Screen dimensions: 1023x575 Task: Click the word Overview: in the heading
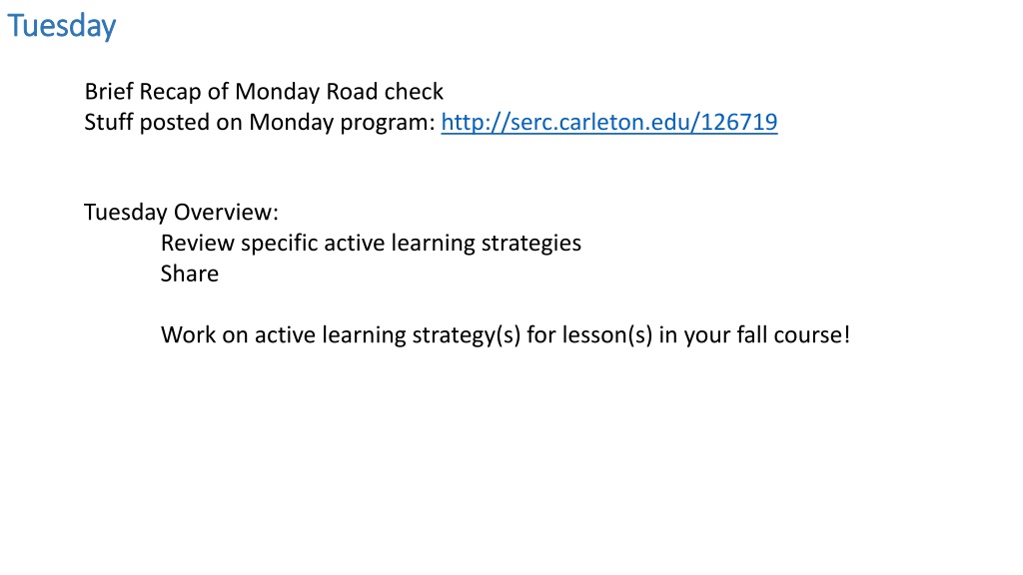226,212
